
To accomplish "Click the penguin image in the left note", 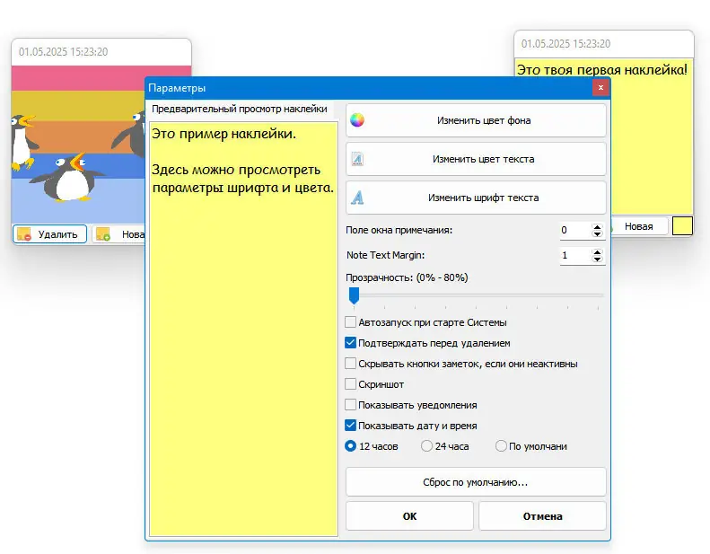I will tap(78, 144).
